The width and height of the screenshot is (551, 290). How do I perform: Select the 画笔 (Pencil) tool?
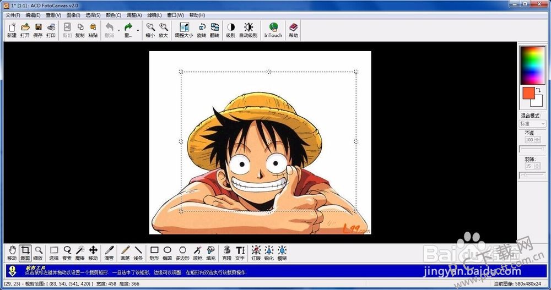[125, 253]
